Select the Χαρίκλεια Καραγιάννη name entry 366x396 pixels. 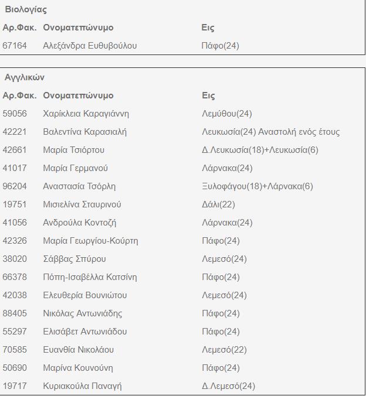[x=86, y=114]
